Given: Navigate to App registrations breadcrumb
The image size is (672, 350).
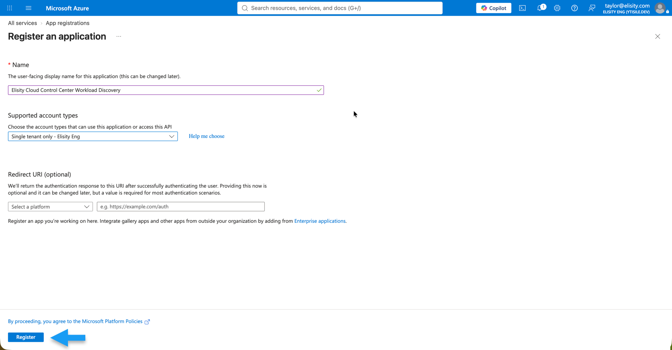Looking at the screenshot, I should [68, 23].
